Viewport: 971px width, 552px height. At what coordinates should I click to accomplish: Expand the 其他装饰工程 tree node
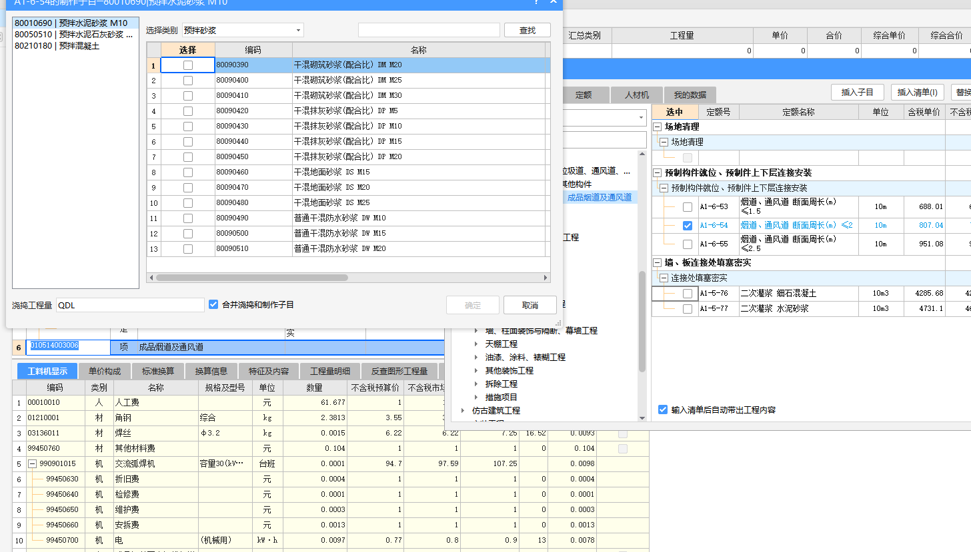point(476,371)
